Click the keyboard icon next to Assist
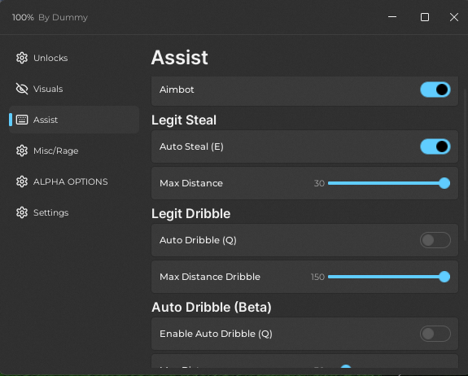Image resolution: width=468 pixels, height=376 pixels. pyautogui.click(x=22, y=120)
